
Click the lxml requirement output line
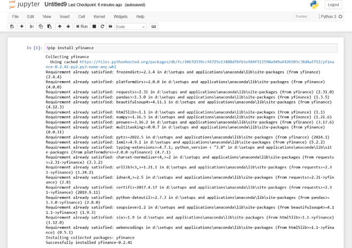(x=185, y=142)
